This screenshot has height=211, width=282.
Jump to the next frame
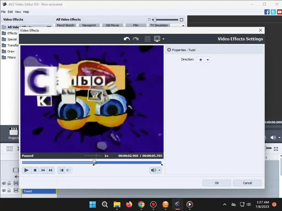coord(51,170)
